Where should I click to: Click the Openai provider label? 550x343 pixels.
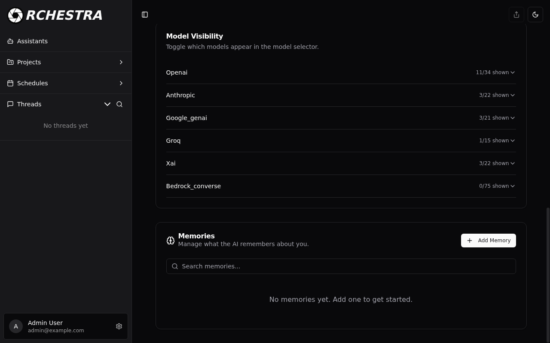point(177,72)
